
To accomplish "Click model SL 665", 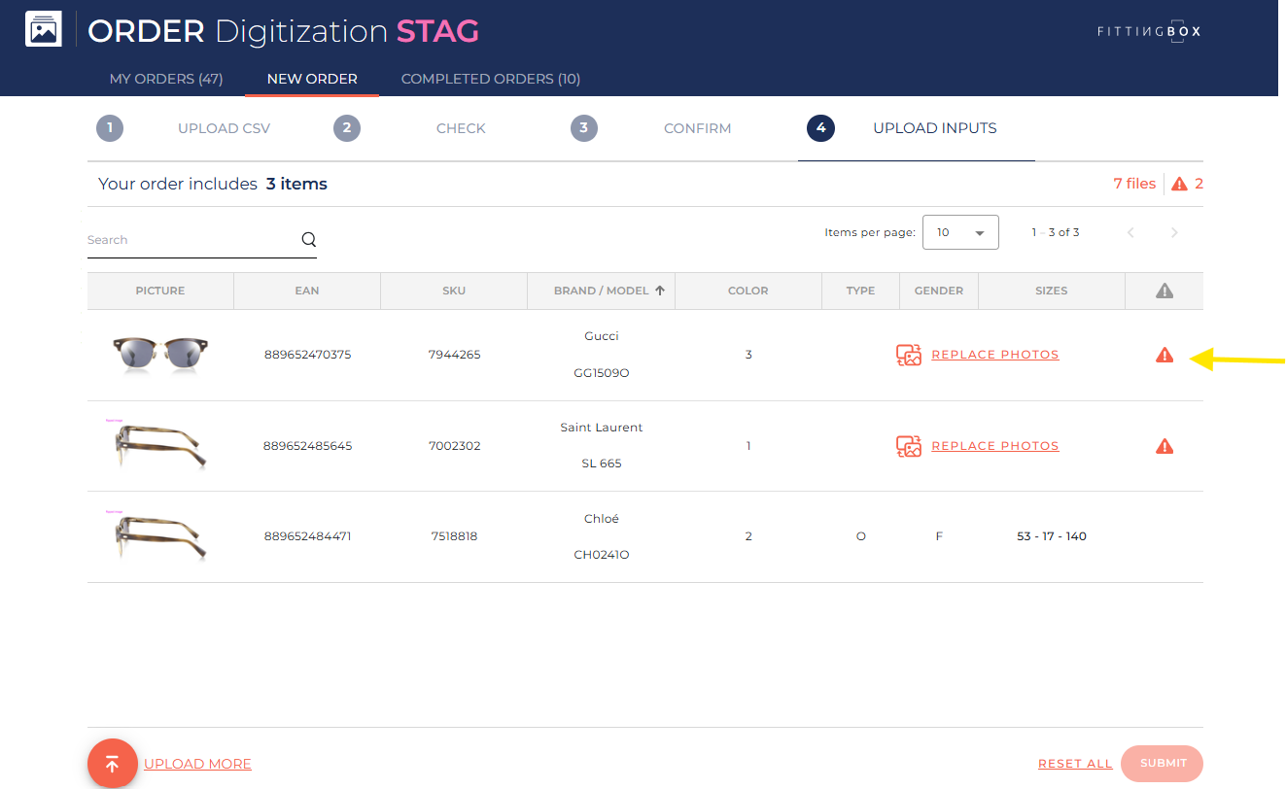I will pos(602,463).
